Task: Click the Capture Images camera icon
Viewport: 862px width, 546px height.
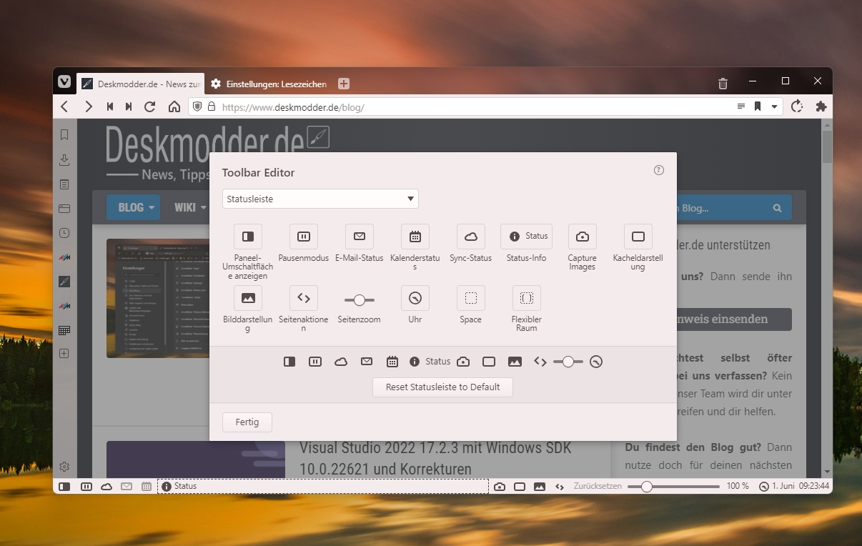Action: [583, 237]
